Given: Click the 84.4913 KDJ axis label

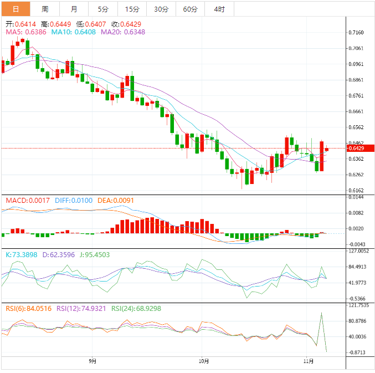Looking at the screenshot, I should click(x=357, y=267).
